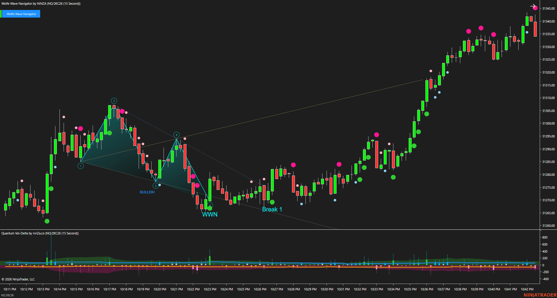Image resolution: width=557 pixels, height=298 pixels.
Task: Click the 10:42 PM time axis label
Action: pos(527,289)
